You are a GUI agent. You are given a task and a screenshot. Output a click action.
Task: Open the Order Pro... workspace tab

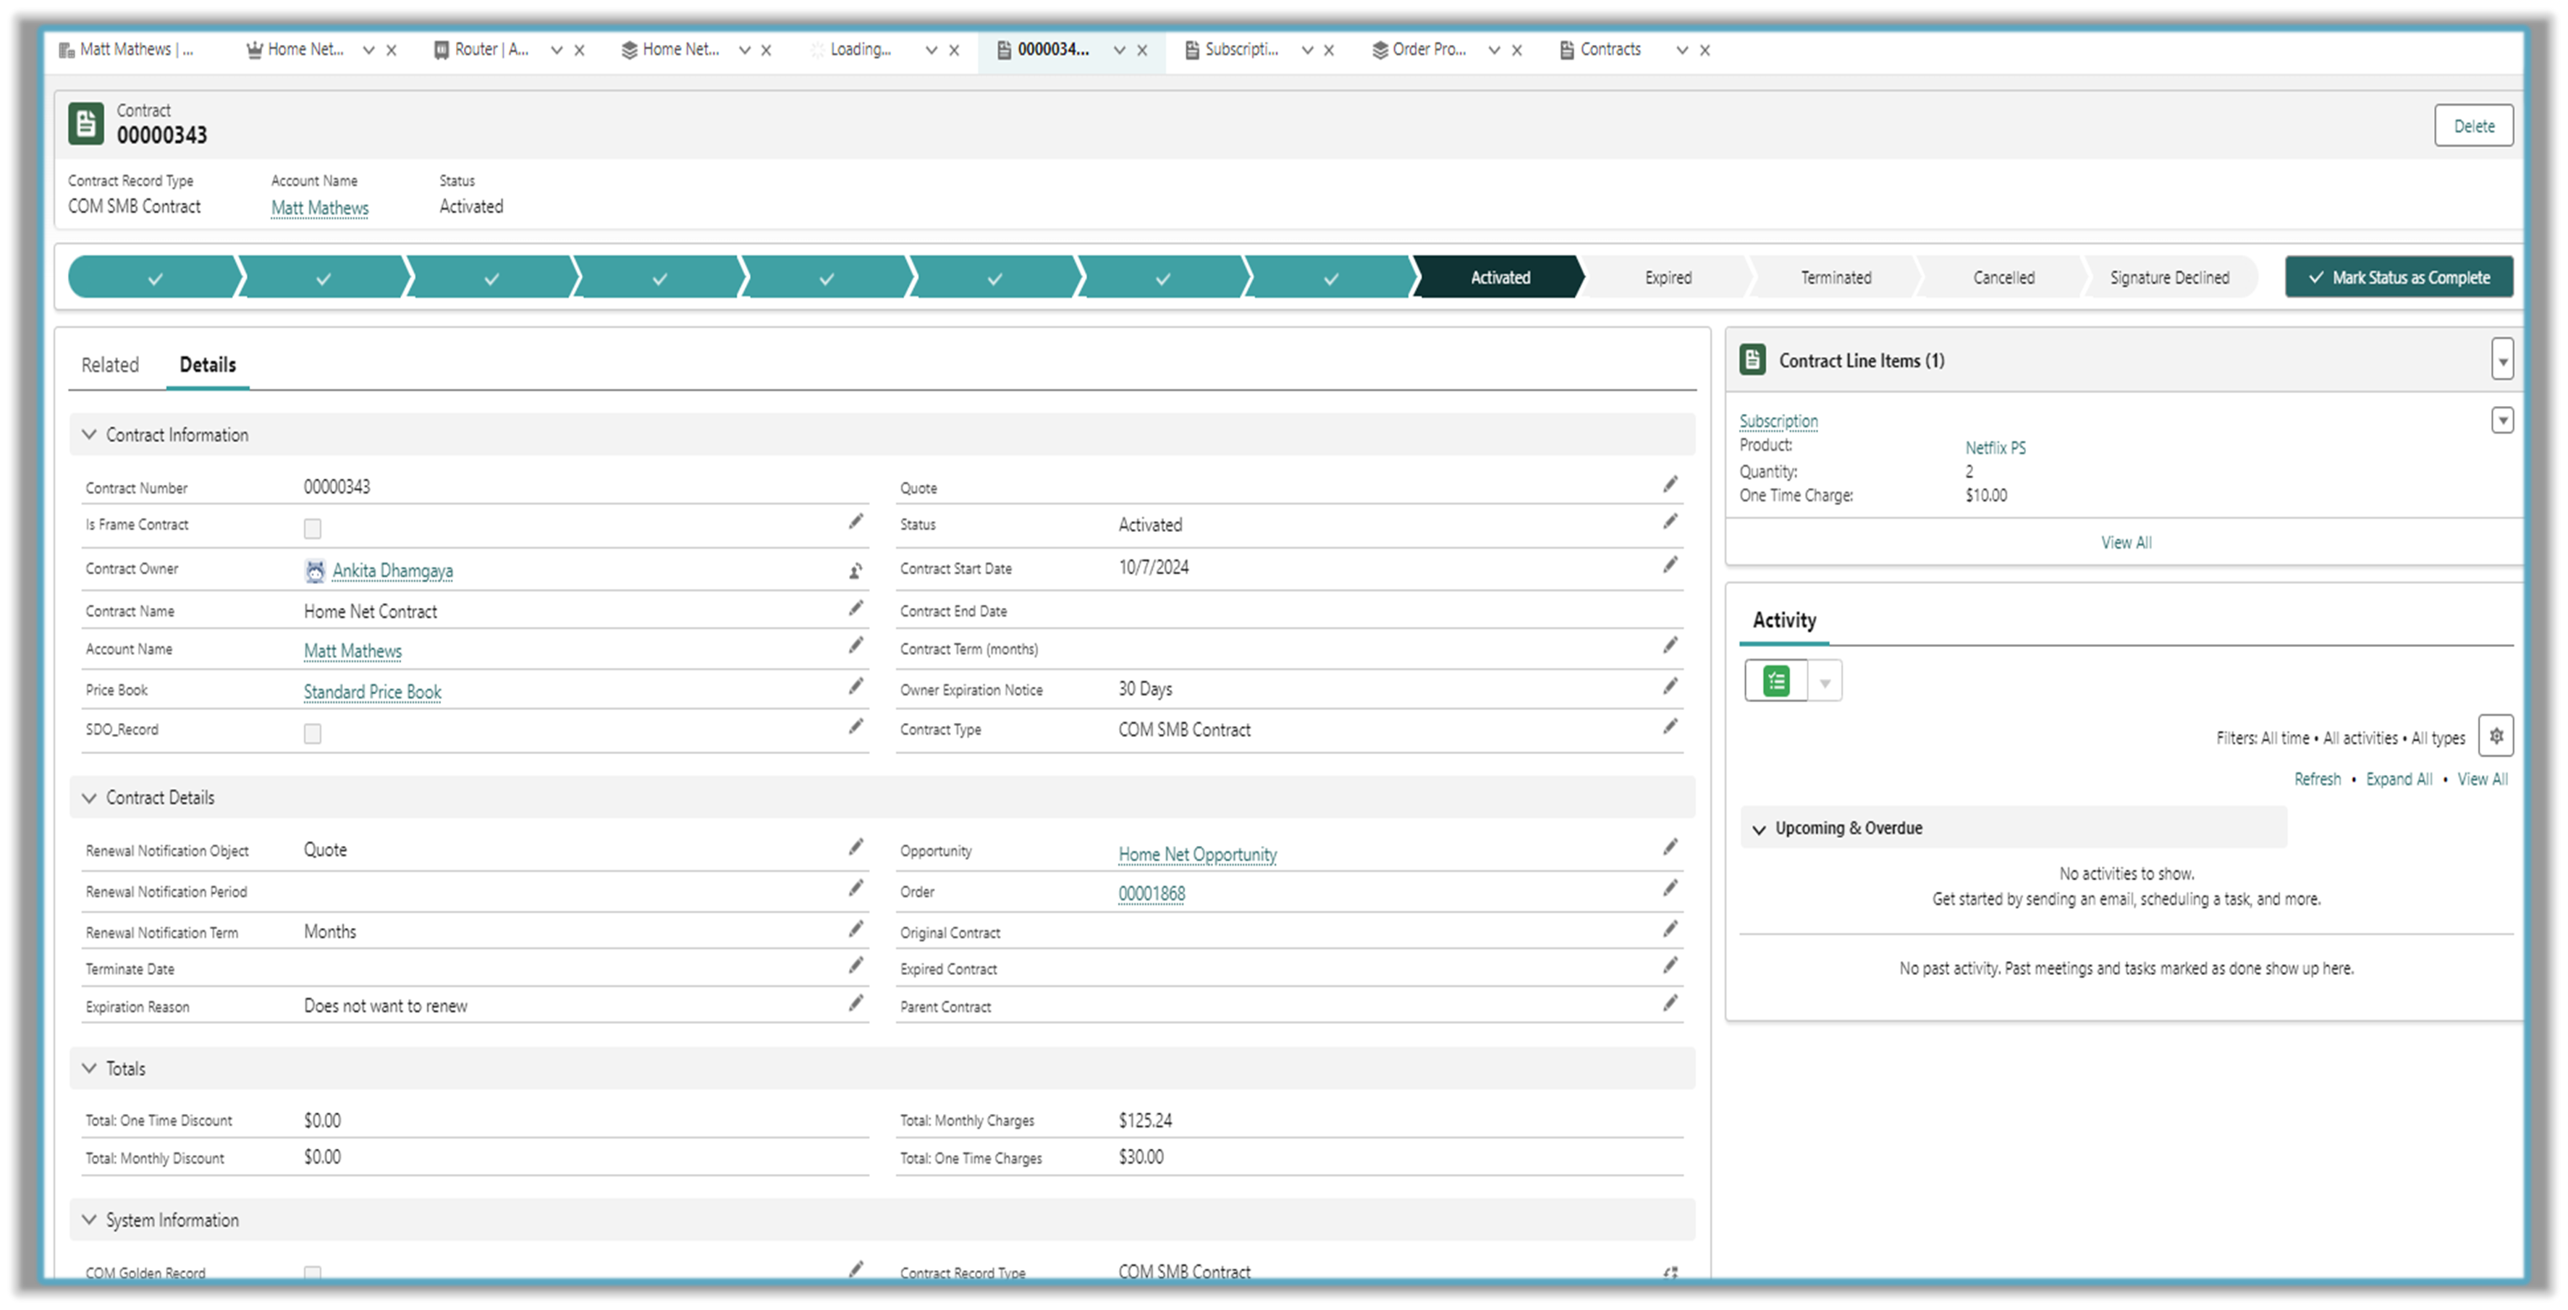[1427, 48]
